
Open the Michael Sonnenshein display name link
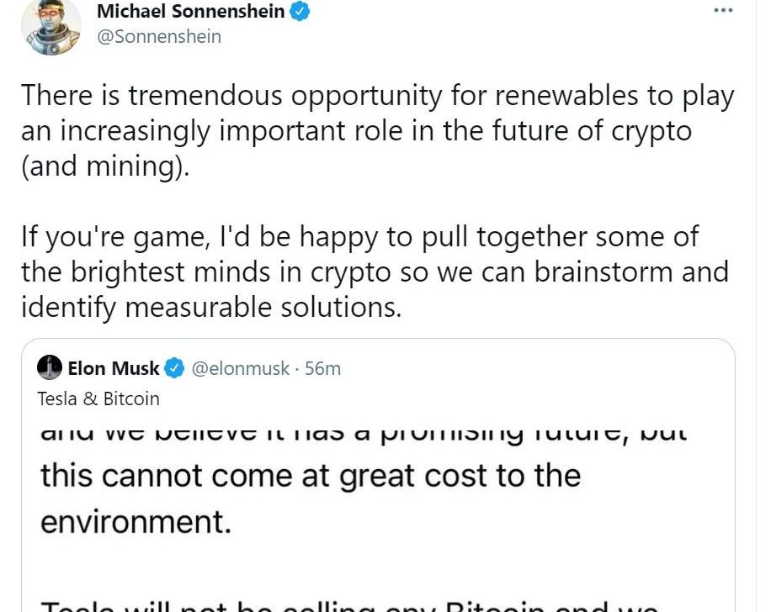tap(191, 12)
